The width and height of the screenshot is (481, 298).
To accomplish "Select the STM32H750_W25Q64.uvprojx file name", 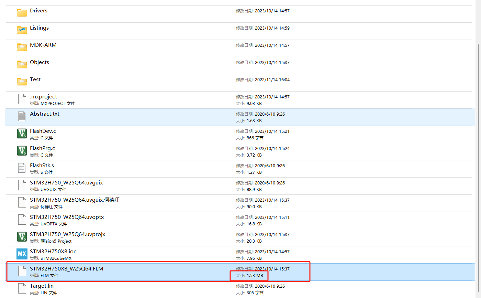I will 68,234.
